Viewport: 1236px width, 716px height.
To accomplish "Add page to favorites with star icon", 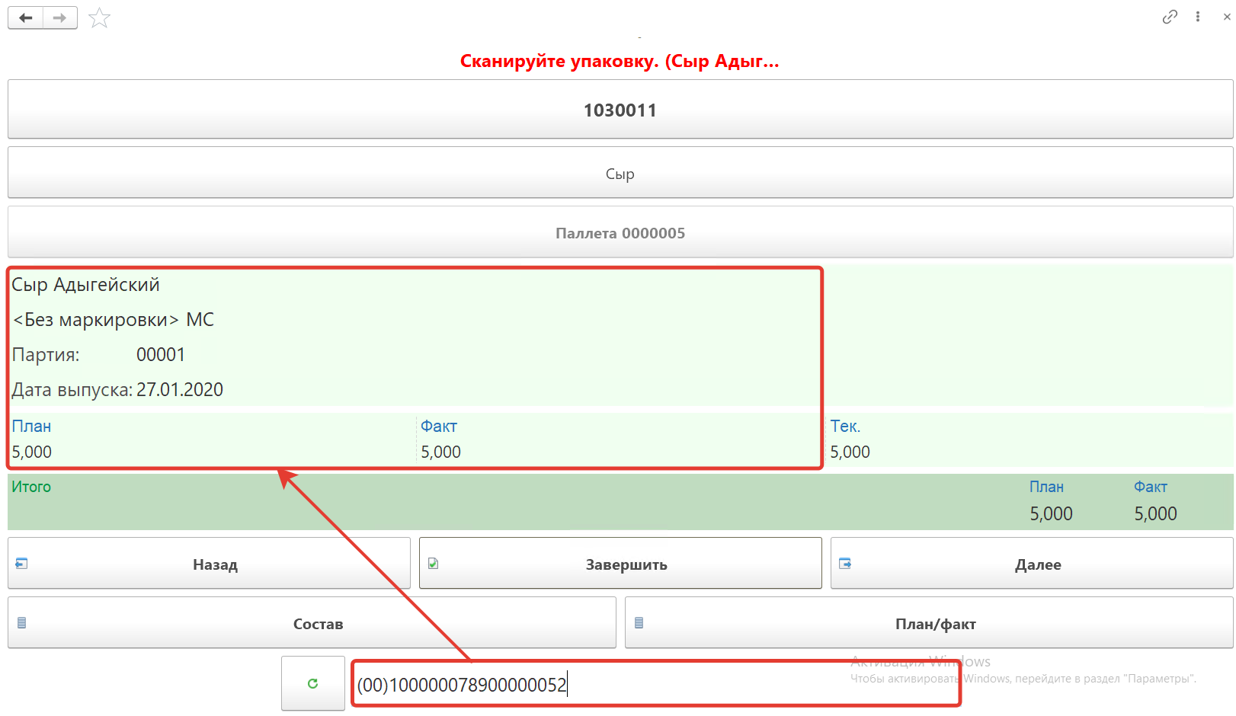I will click(x=99, y=18).
